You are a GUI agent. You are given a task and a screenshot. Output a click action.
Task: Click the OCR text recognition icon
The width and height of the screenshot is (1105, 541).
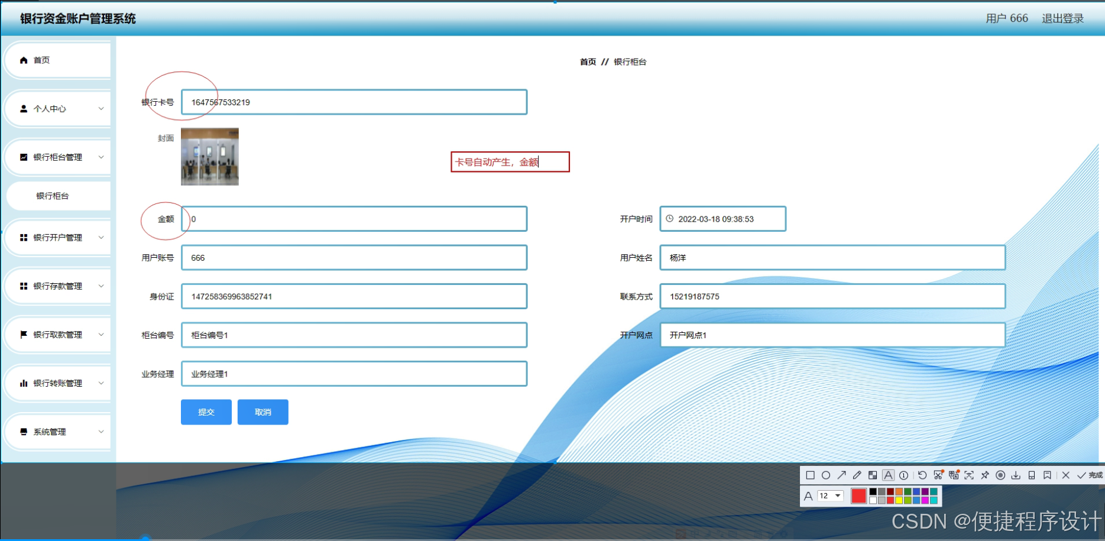[x=969, y=475]
